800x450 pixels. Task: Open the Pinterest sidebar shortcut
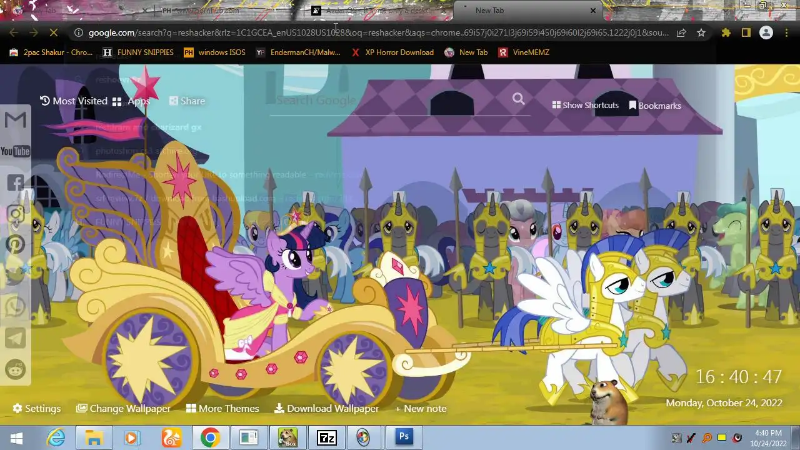(16, 245)
